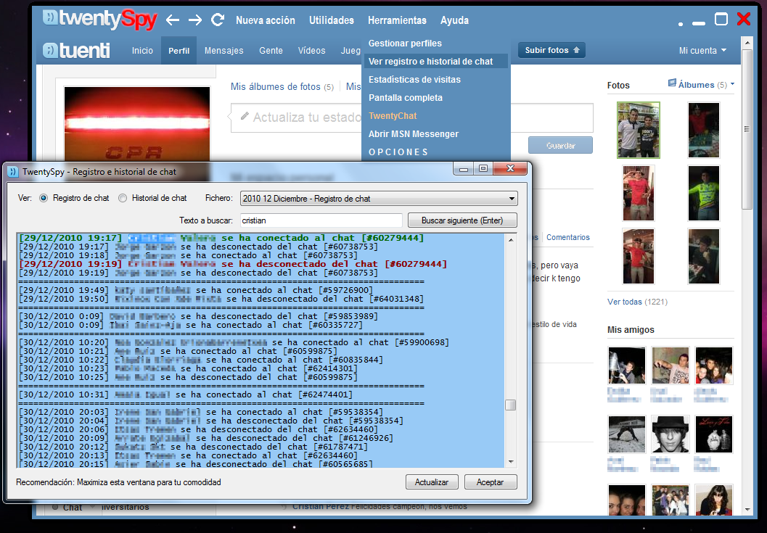Click the Chat bar at page bottom
Image resolution: width=767 pixels, height=533 pixels.
[73, 508]
